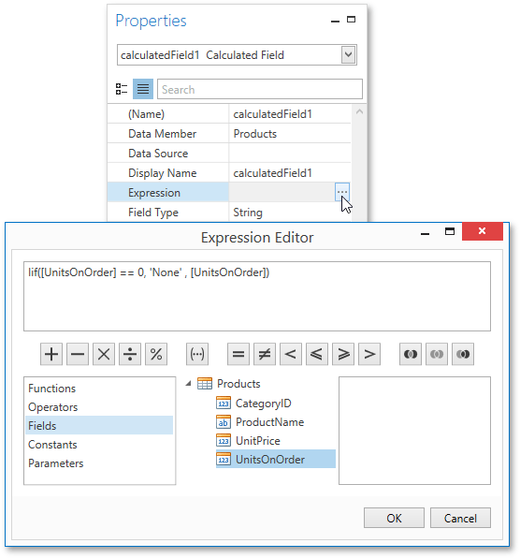520x558 pixels.
Task: Click the Properties scrollbar up arrow
Action: click(x=359, y=111)
